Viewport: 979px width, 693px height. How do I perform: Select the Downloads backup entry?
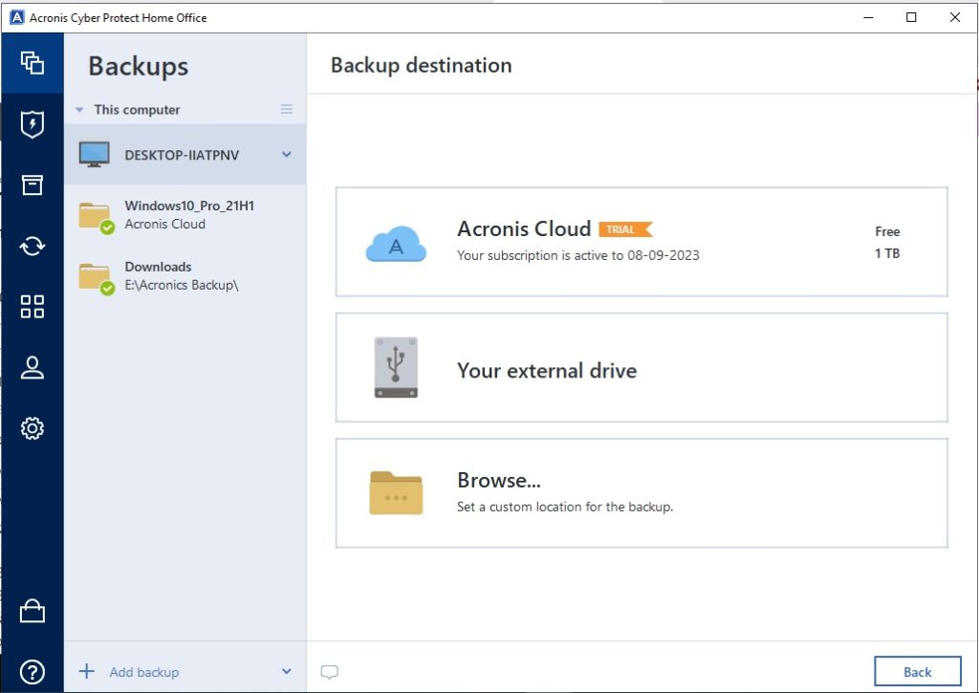tap(185, 276)
